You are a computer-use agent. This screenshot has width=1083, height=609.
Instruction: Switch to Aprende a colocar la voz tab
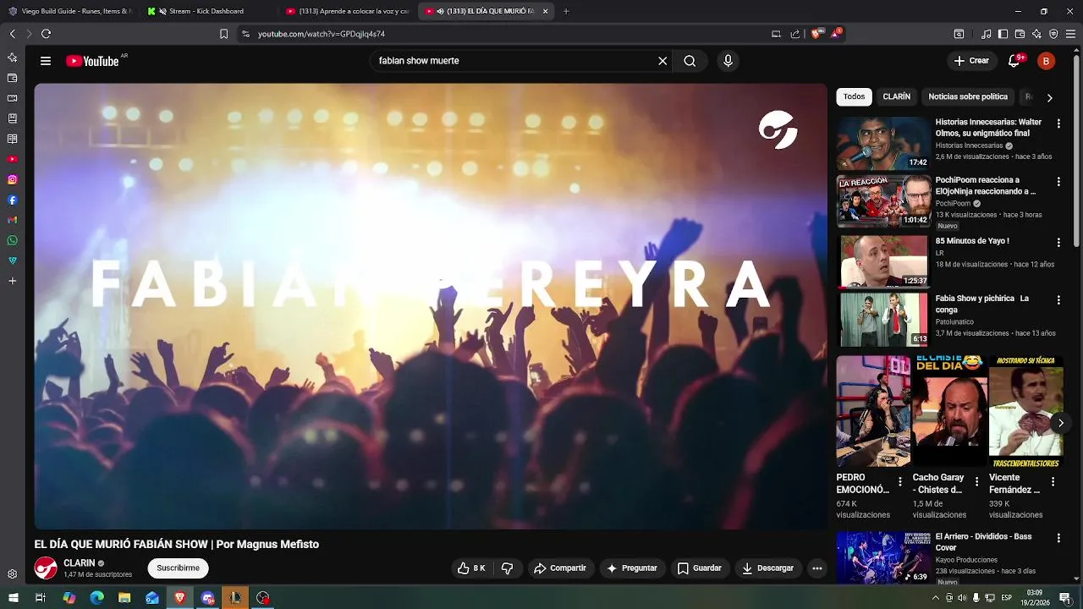coord(347,11)
